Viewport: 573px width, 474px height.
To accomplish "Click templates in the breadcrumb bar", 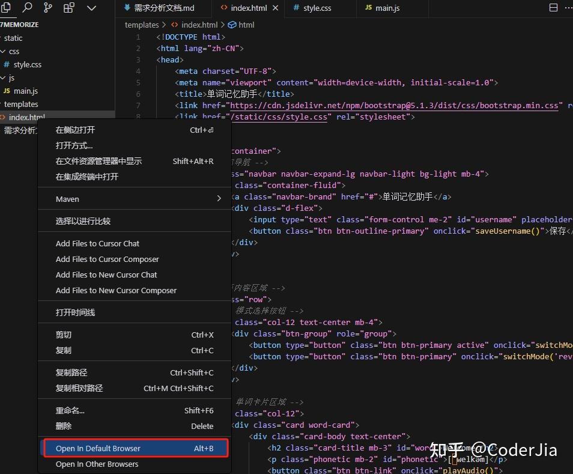I will click(x=141, y=25).
